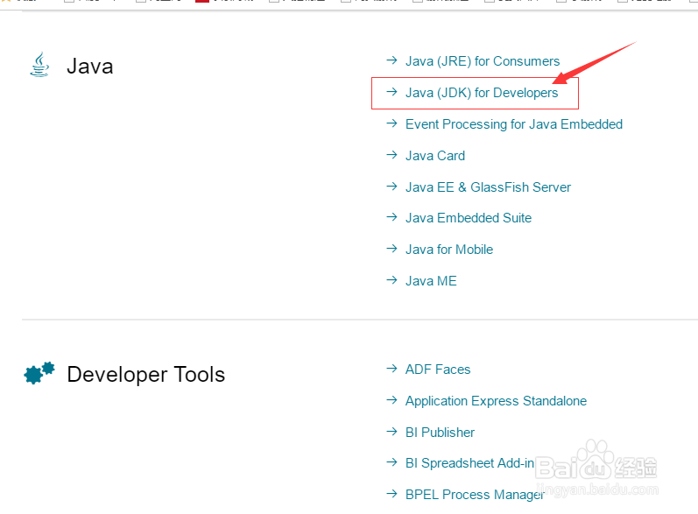Click arrow icon beside Java Embedded Suite

pyautogui.click(x=391, y=217)
